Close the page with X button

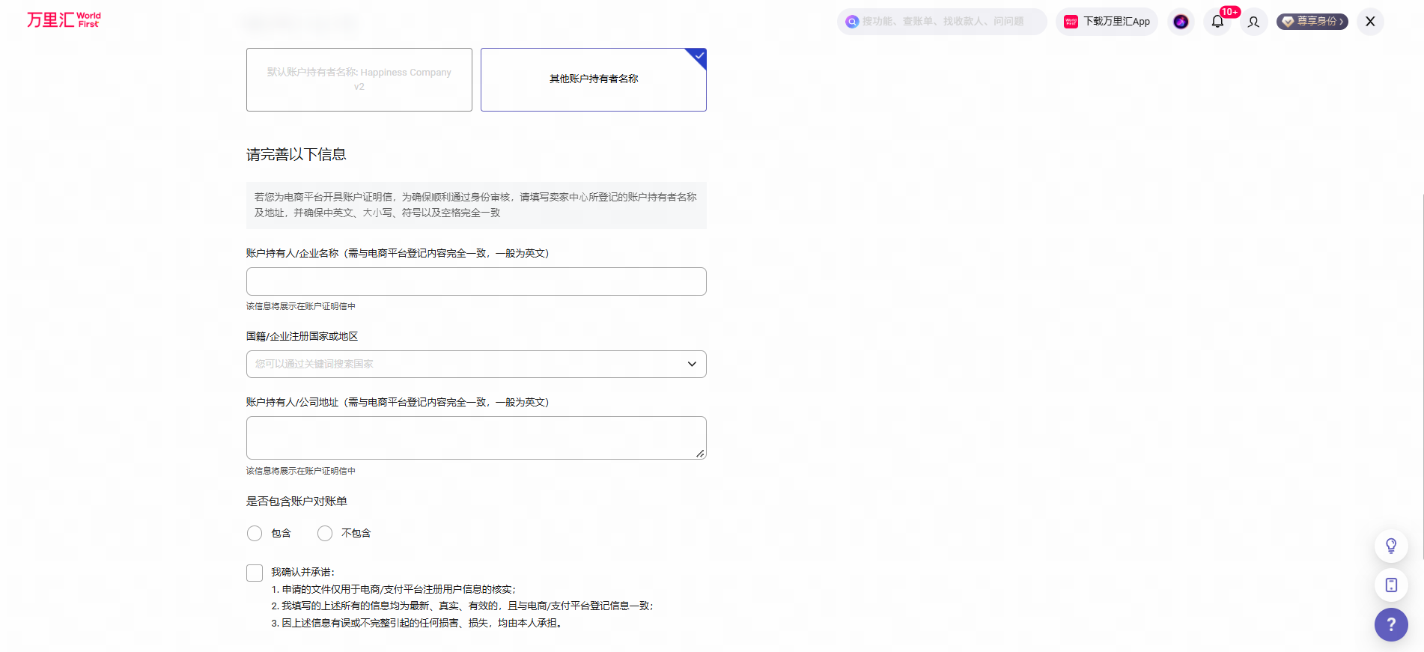point(1370,22)
